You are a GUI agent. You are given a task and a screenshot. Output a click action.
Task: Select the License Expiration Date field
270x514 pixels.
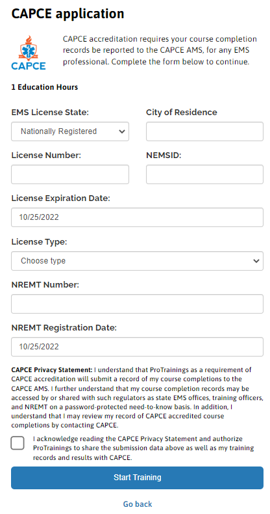[x=138, y=217]
